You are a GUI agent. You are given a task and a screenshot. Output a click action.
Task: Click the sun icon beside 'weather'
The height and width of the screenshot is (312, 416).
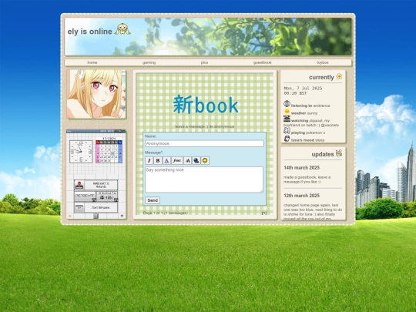(287, 112)
